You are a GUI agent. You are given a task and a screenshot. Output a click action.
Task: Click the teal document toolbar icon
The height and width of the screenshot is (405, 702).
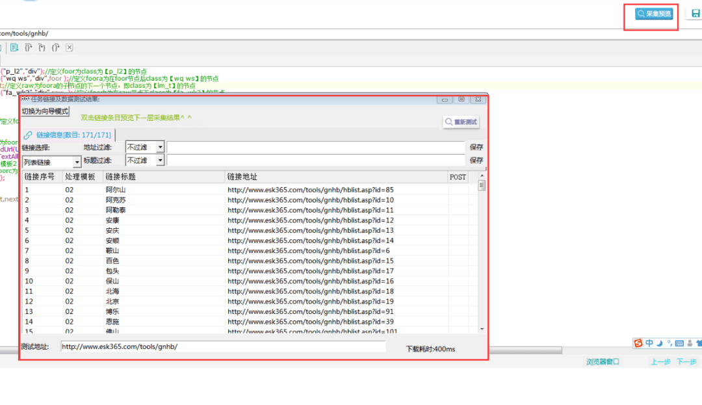(14, 47)
